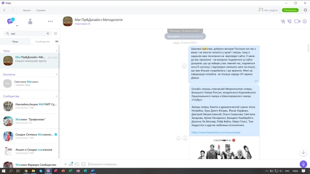Jump to latest message down arrow

point(303,152)
